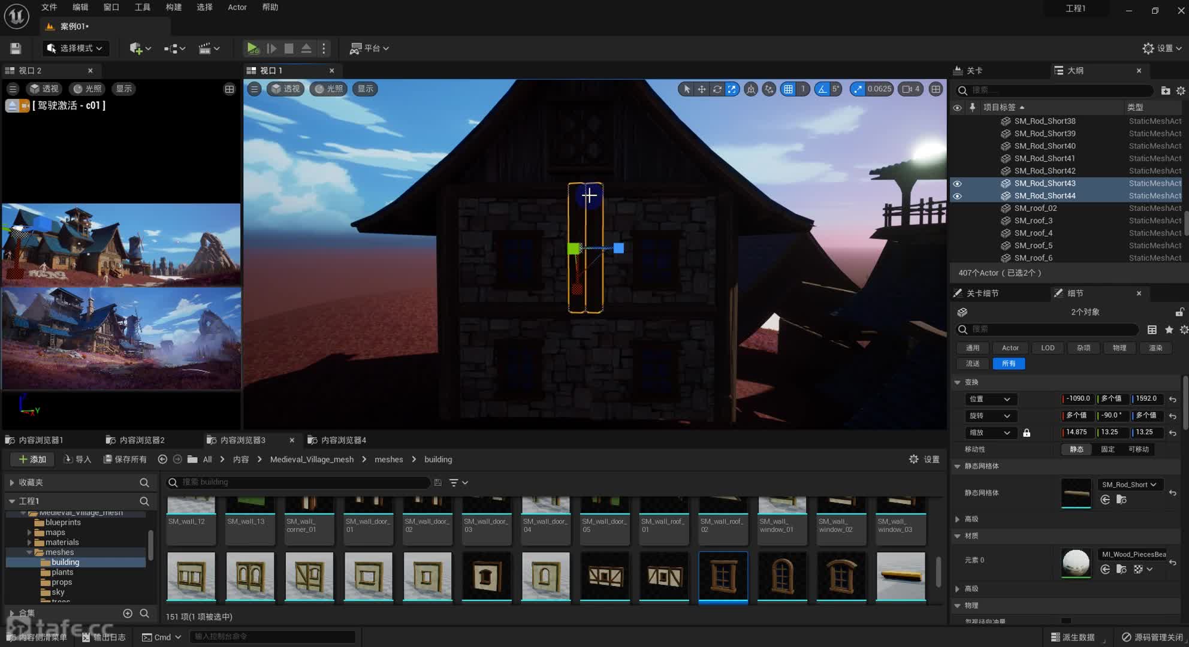Click viewport 2 layout grid icon

[x=230, y=89]
